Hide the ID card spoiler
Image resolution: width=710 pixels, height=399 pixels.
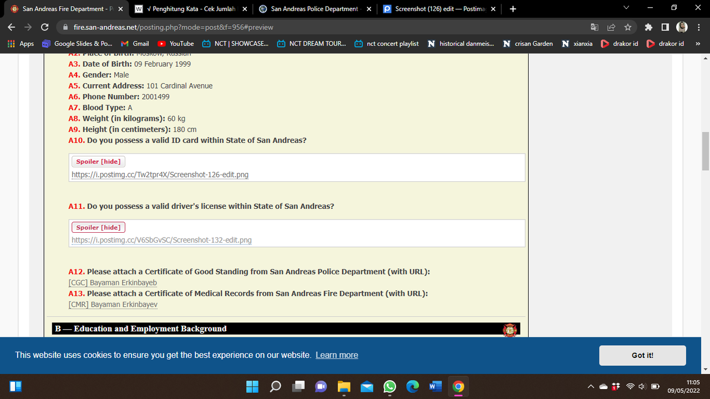click(x=98, y=161)
